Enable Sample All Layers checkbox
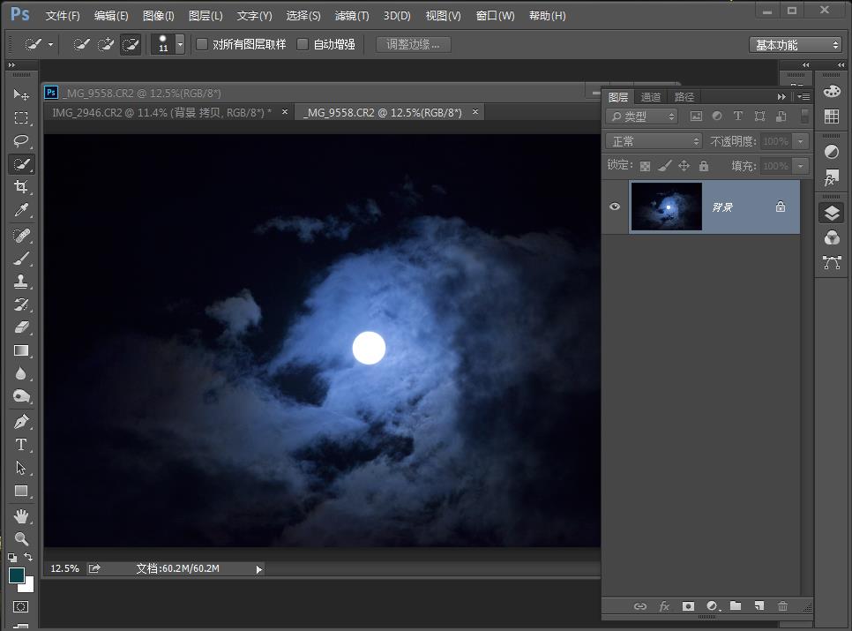 coord(202,44)
